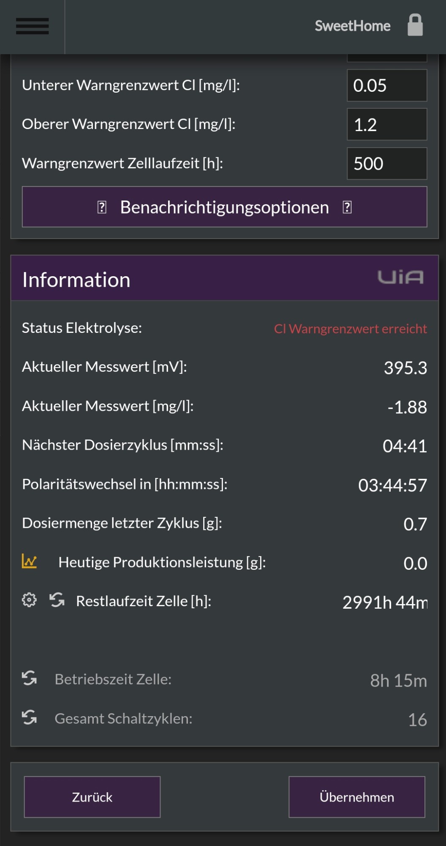This screenshot has width=446, height=846.
Task: Click the Cl Warngrenzwert erreicht status
Action: pyautogui.click(x=351, y=329)
